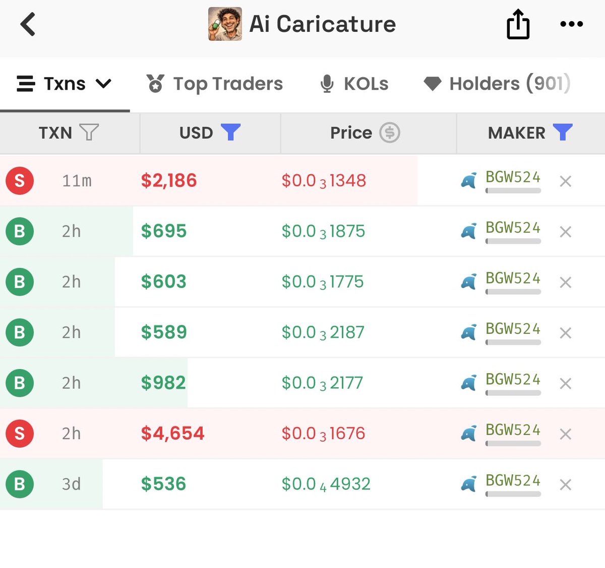Click the progress bar under the top BGW524 maker

(512, 191)
